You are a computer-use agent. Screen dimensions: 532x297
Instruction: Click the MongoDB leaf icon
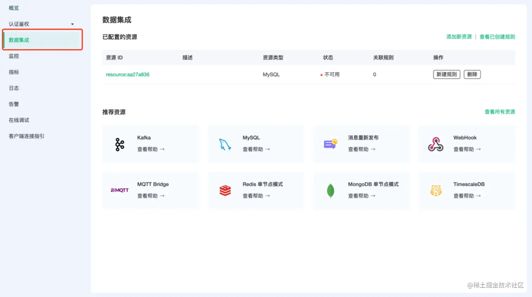[x=330, y=190]
